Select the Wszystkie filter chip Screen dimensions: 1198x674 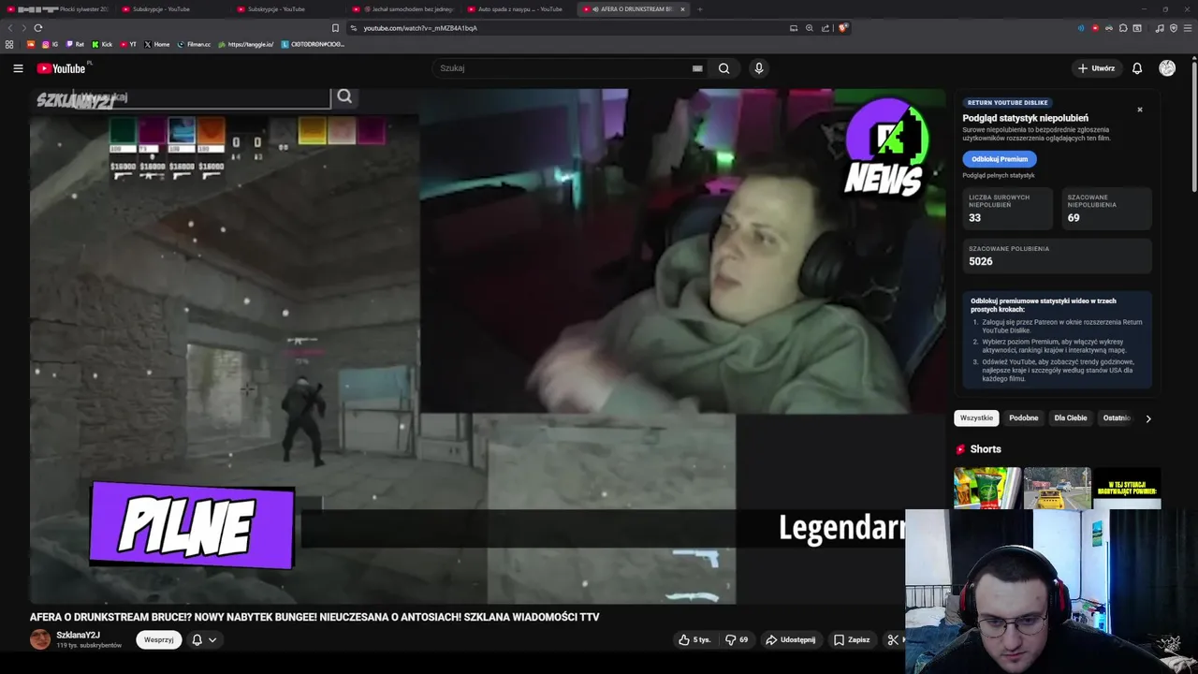976,418
